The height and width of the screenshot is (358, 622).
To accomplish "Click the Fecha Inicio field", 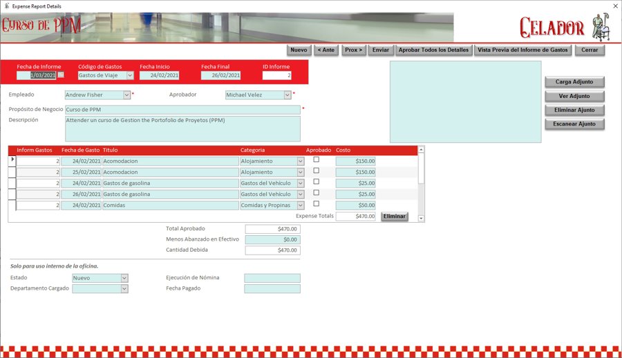I will [x=159, y=75].
